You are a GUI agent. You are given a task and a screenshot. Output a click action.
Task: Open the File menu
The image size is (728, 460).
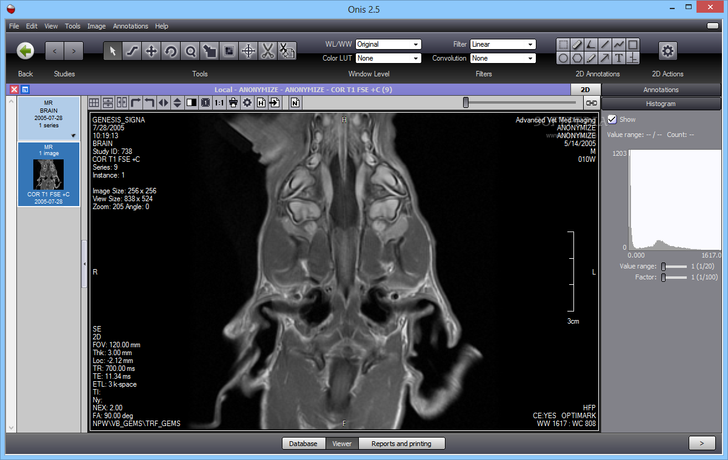[x=14, y=26]
